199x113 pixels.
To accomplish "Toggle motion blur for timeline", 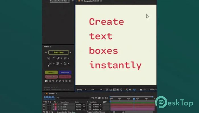I will coord(103,98).
